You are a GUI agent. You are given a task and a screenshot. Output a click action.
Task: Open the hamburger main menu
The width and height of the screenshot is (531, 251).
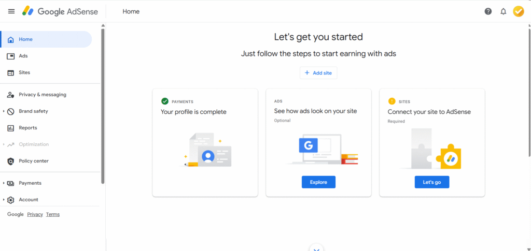coord(11,11)
